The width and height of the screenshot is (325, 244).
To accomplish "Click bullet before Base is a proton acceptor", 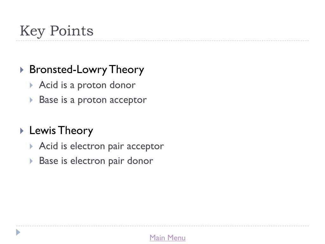I will 31,100.
